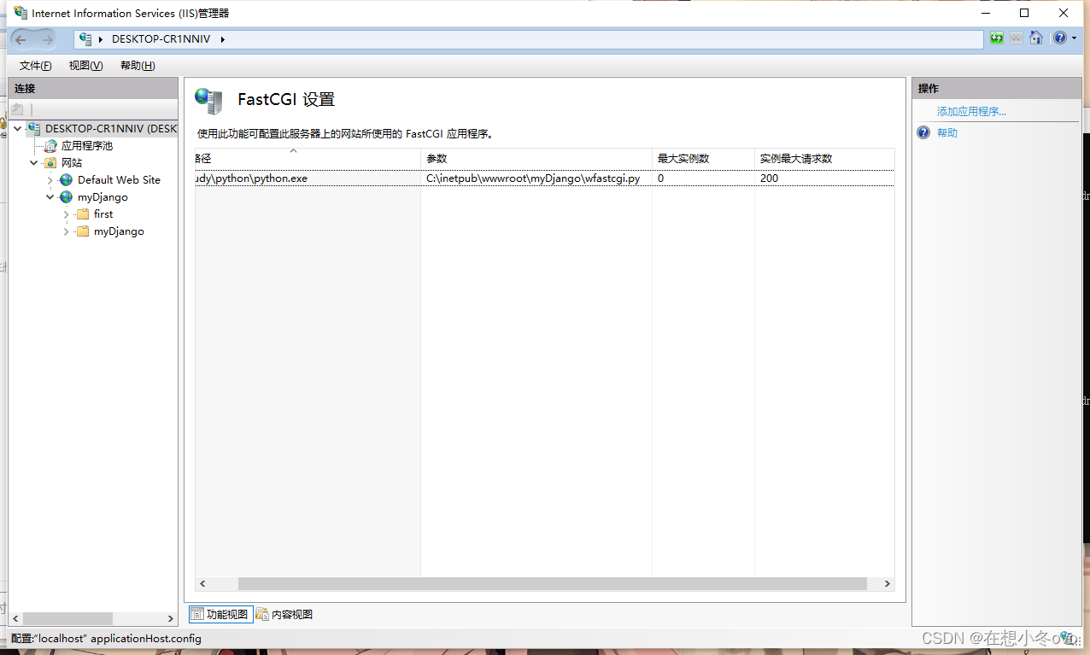Open the 视图(V) menu

point(85,66)
